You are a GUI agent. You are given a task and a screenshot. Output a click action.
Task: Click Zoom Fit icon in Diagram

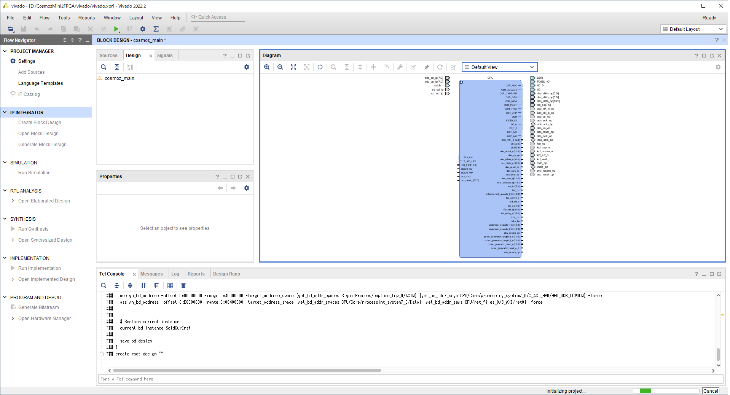click(x=293, y=67)
